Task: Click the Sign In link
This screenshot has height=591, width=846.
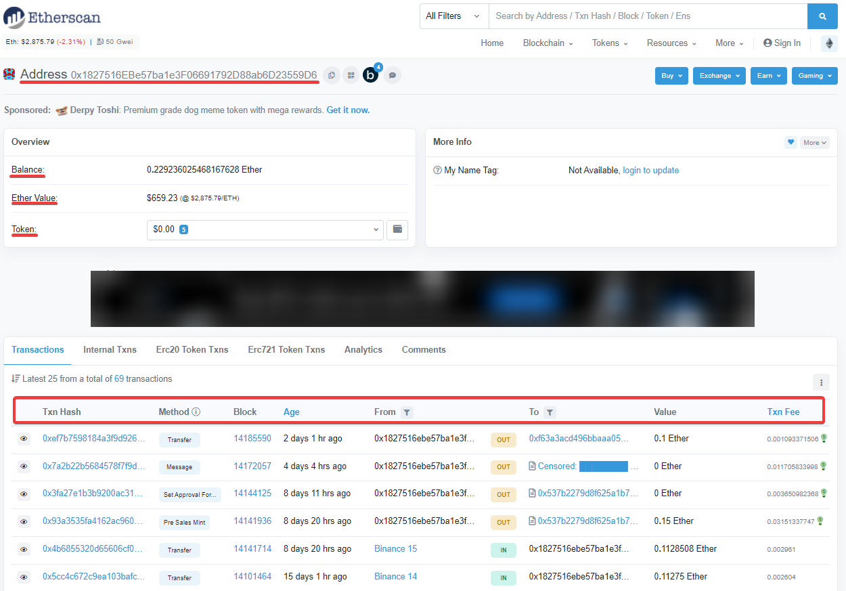Action: (782, 43)
